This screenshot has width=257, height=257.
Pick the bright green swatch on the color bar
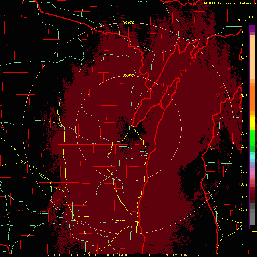coord(252,138)
